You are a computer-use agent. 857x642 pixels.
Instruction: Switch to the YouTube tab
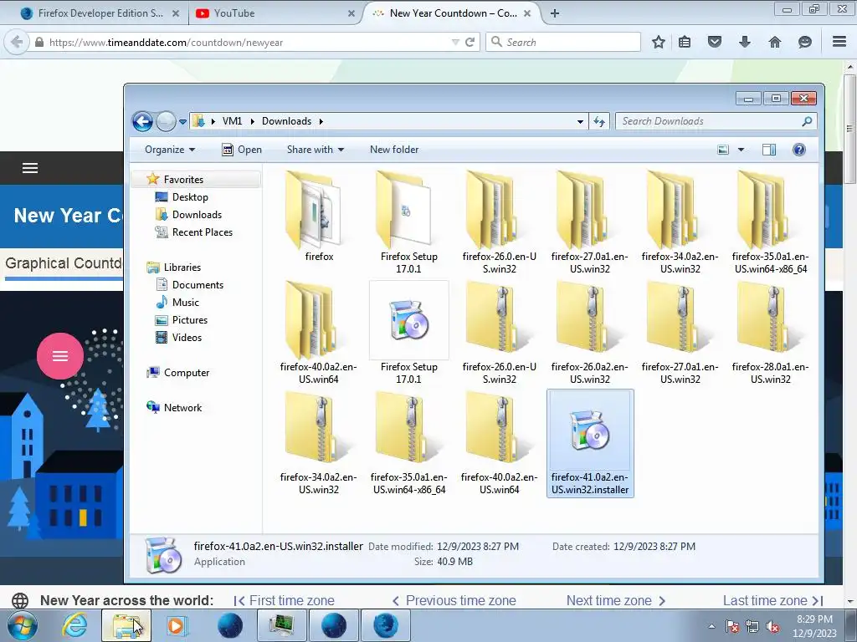tap(275, 13)
